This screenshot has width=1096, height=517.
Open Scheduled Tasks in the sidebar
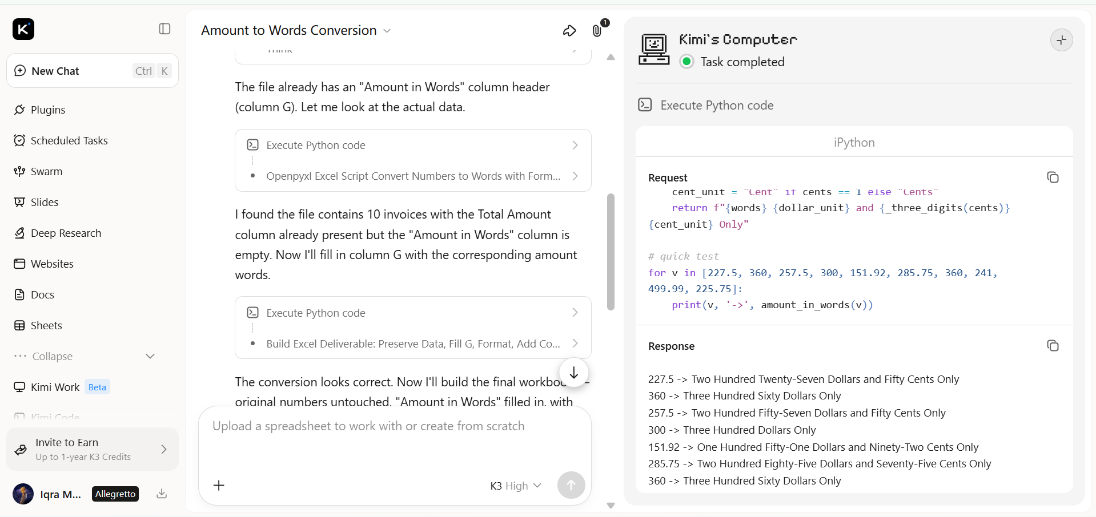69,140
